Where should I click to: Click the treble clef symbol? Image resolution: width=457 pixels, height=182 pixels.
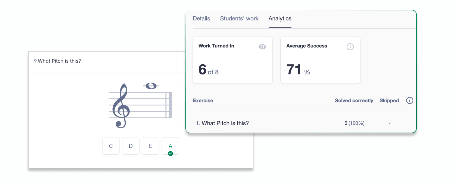point(120,106)
